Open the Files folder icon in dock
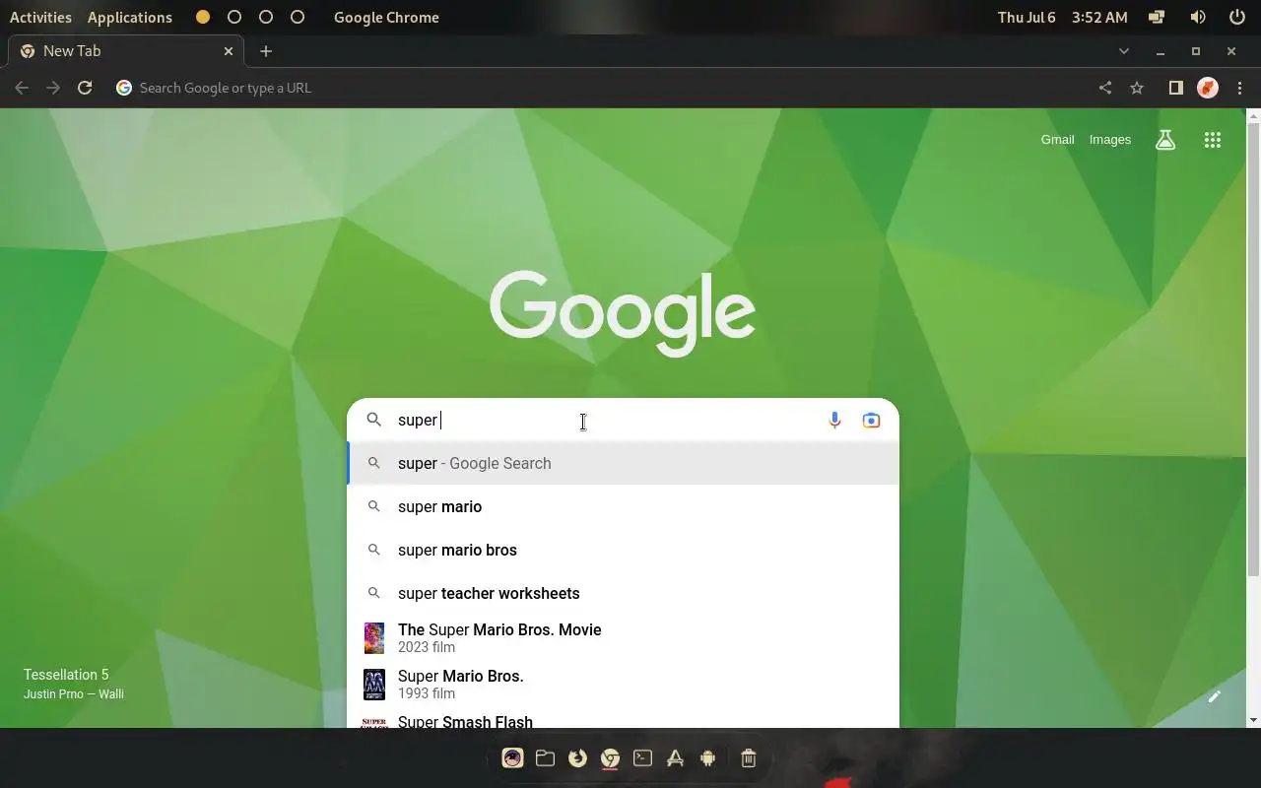Viewport: 1261px width, 788px height. [545, 757]
